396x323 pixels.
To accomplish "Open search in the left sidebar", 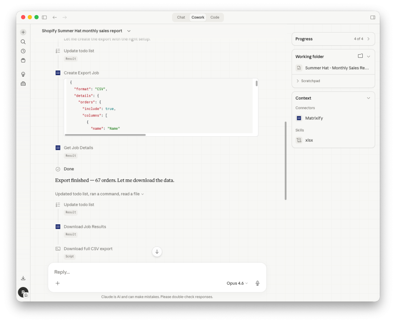I will click(x=23, y=41).
